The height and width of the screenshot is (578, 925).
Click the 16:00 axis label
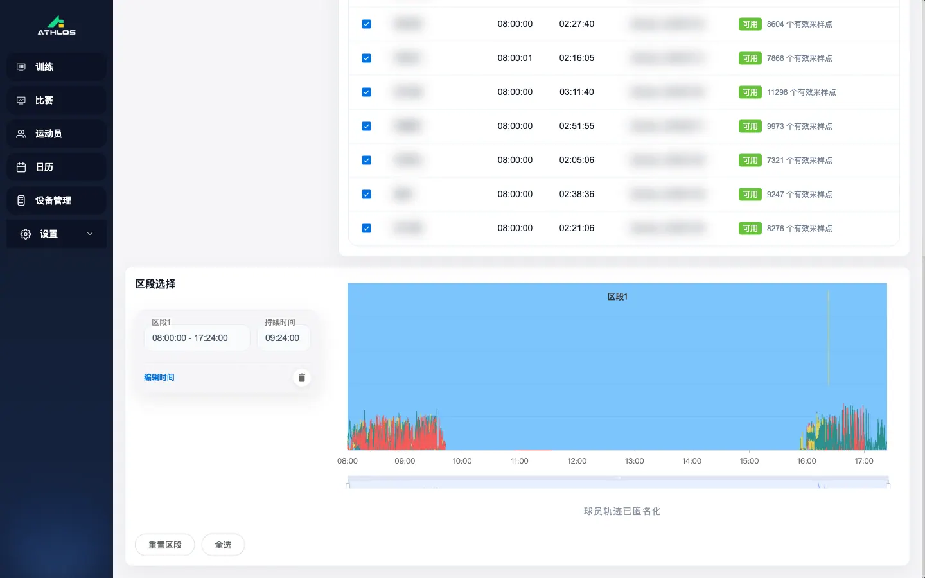coord(807,461)
